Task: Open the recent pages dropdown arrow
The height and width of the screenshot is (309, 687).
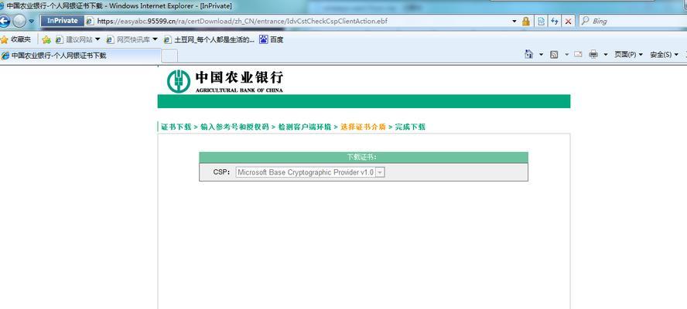Action: pyautogui.click(x=32, y=21)
